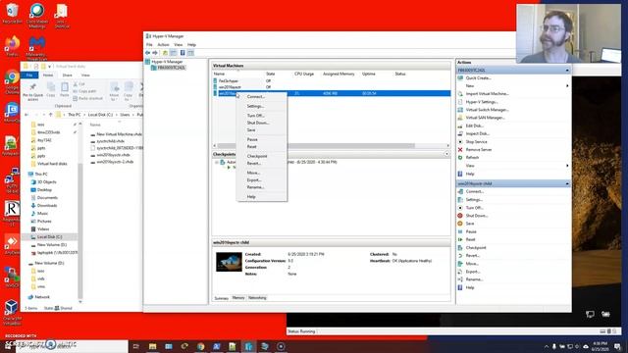Image resolution: width=628 pixels, height=353 pixels.
Task: Switch to Memory tab in VM details
Action: point(238,298)
